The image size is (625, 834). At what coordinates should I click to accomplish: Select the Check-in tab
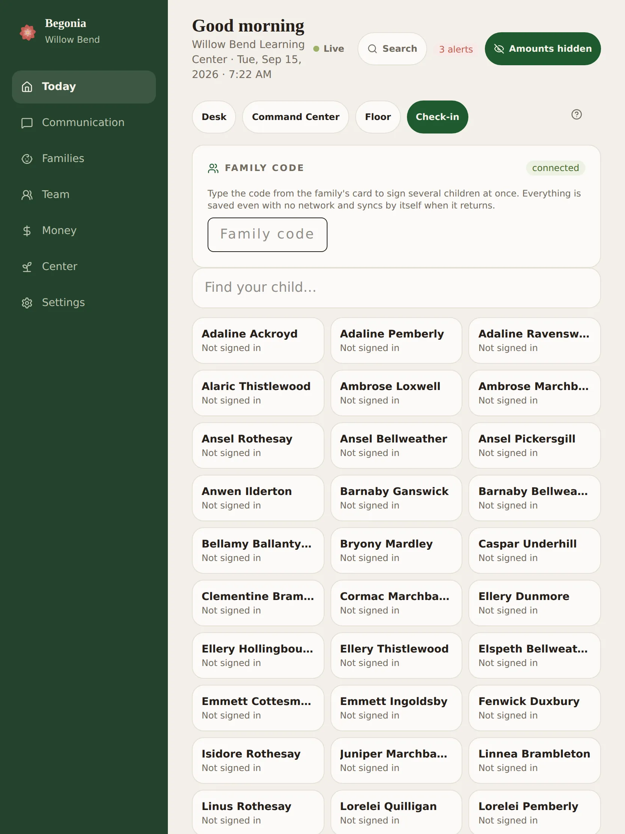(437, 117)
